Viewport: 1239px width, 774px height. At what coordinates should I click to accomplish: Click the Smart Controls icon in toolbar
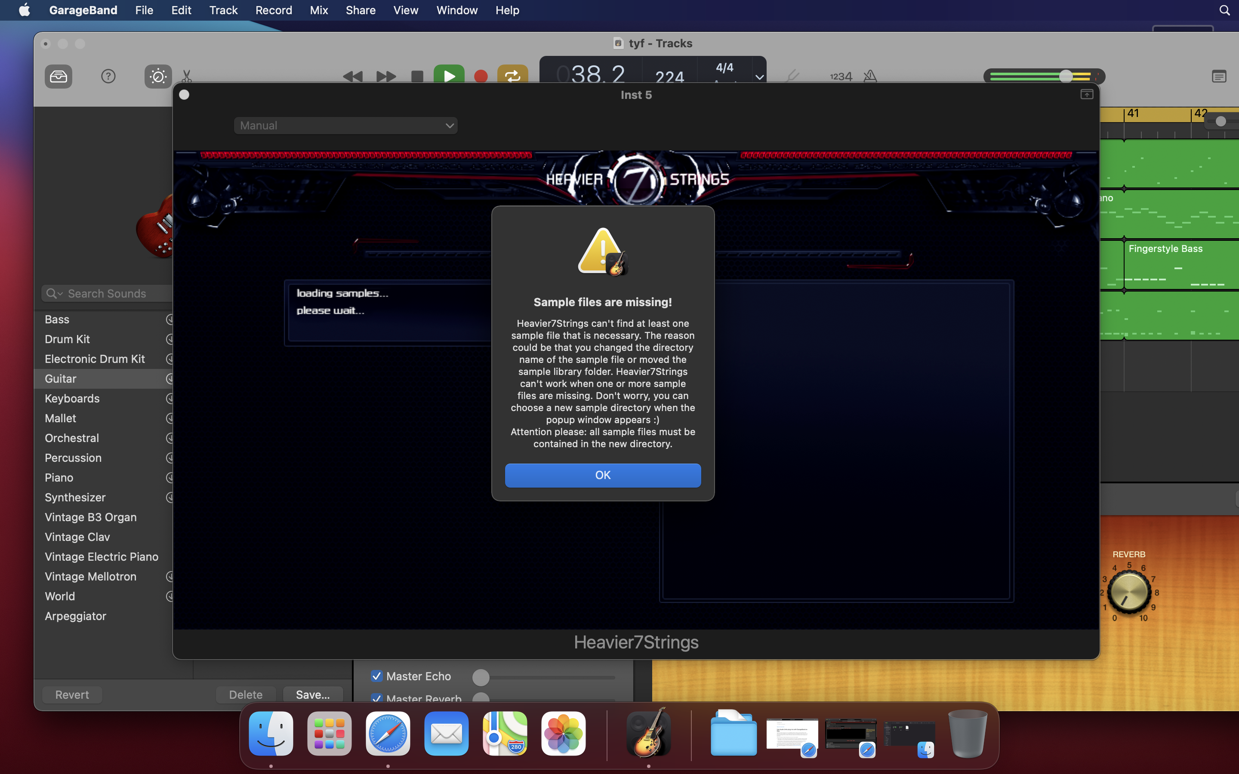[158, 76]
